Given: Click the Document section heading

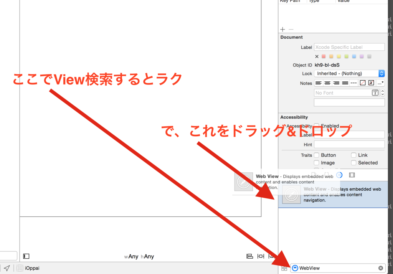Looking at the screenshot, I should tap(292, 37).
